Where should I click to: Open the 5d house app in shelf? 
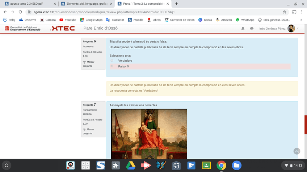click(176, 166)
